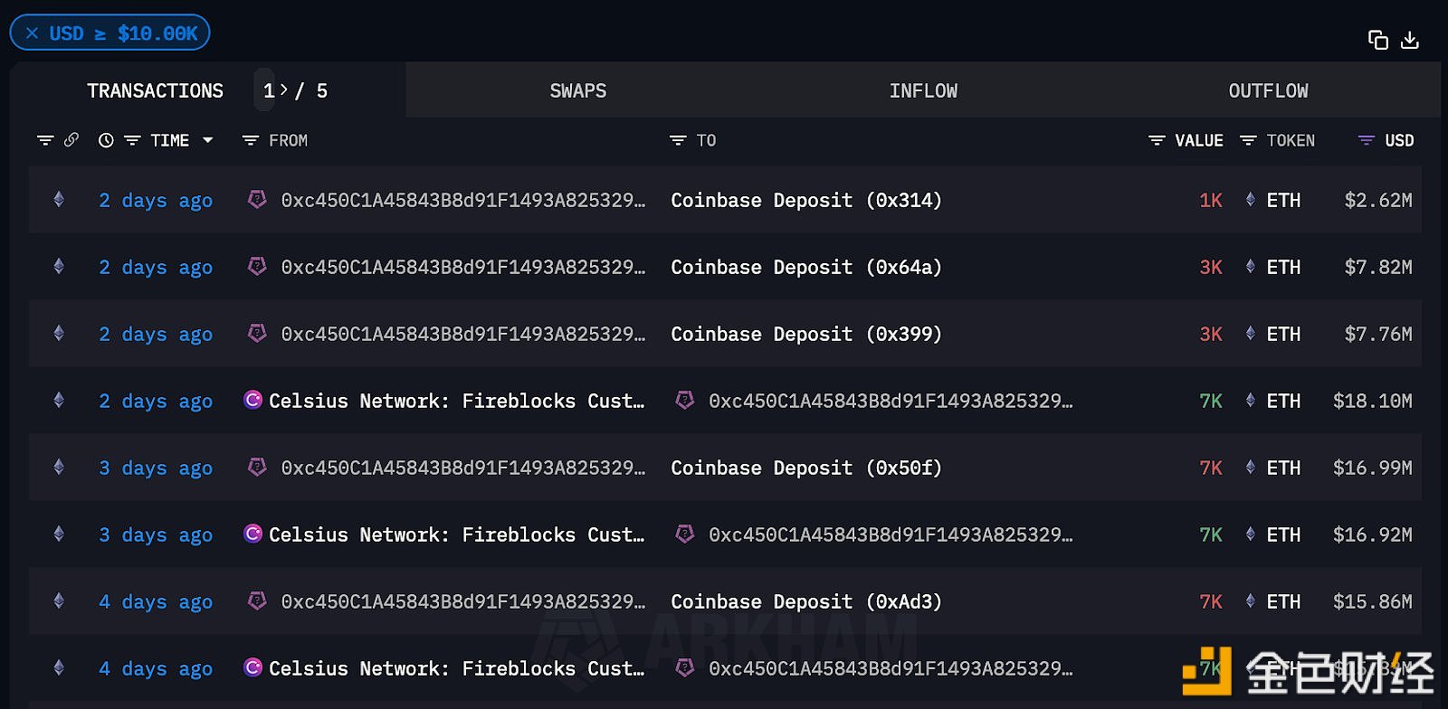Click Celsius logo icon in $16.92M row

253,534
